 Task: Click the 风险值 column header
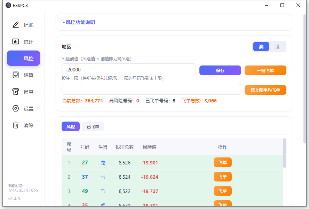point(150,147)
